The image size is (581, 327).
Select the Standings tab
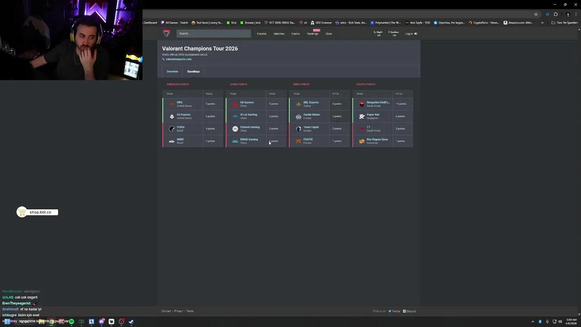pos(193,71)
